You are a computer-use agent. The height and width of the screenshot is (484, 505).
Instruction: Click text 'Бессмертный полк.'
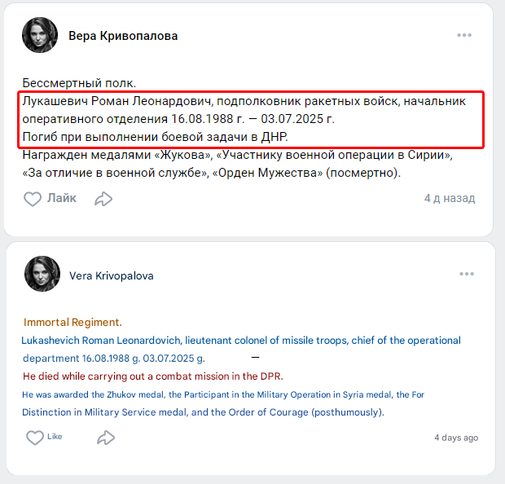point(79,83)
